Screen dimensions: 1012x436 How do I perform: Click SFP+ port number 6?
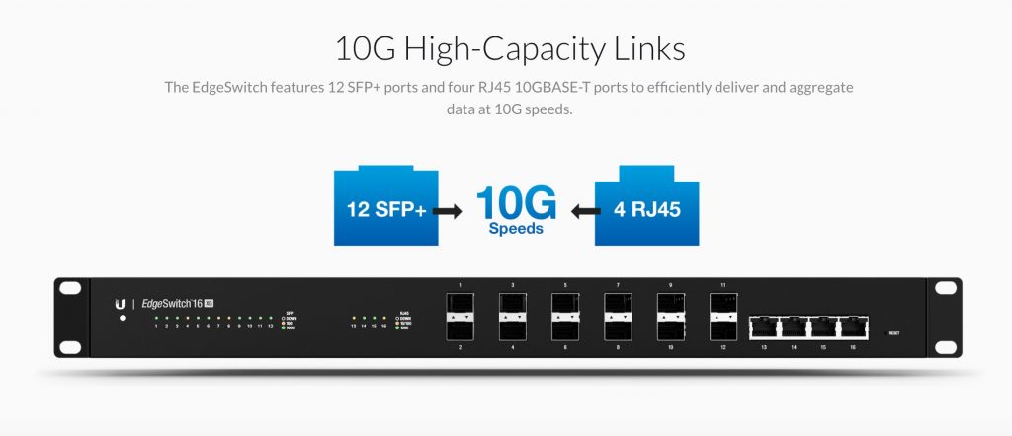point(564,328)
